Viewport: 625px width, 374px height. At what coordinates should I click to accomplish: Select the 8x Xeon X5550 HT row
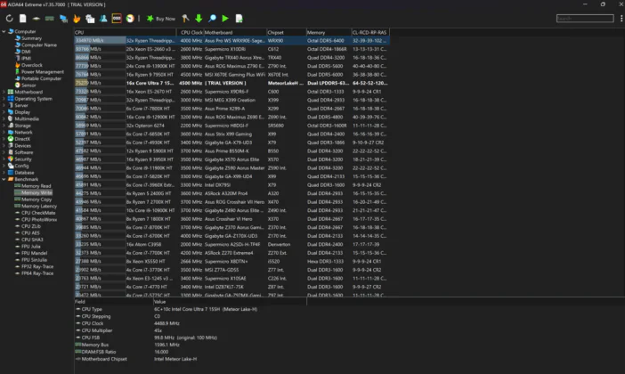click(231, 261)
